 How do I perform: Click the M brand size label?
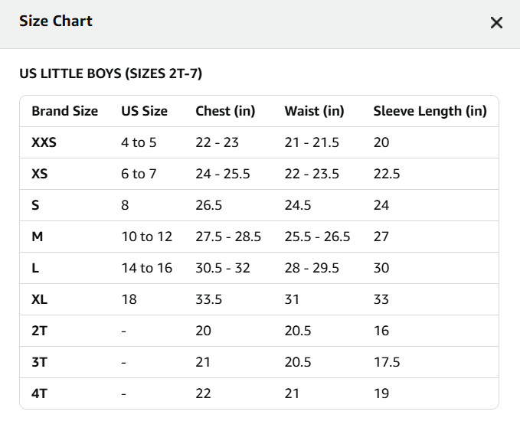coord(37,237)
